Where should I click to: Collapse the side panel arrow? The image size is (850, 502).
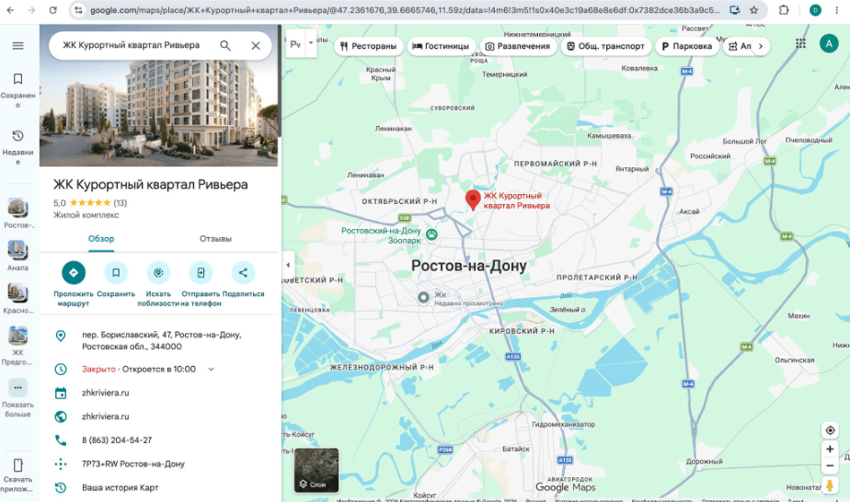coord(288,265)
